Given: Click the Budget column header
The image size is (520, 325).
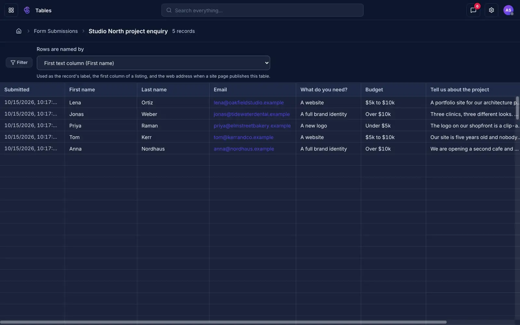Looking at the screenshot, I should click(x=393, y=89).
